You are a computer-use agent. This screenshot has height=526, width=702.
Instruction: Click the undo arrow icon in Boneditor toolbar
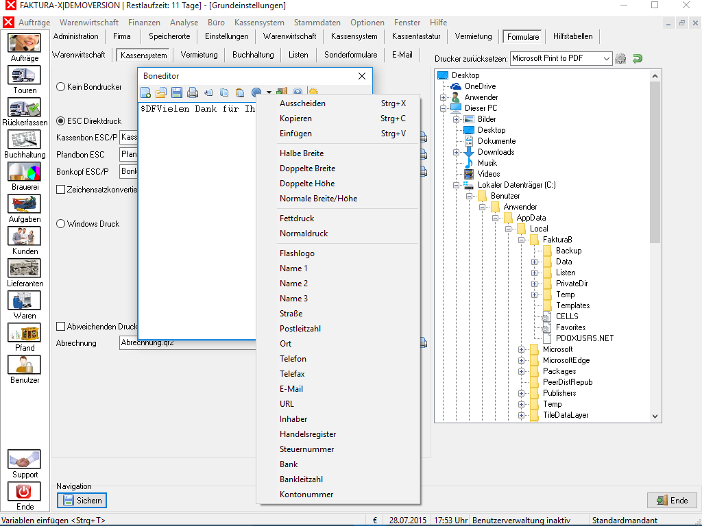coord(208,92)
